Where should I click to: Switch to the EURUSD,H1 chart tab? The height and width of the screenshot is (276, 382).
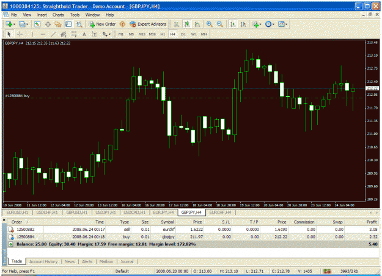17,212
